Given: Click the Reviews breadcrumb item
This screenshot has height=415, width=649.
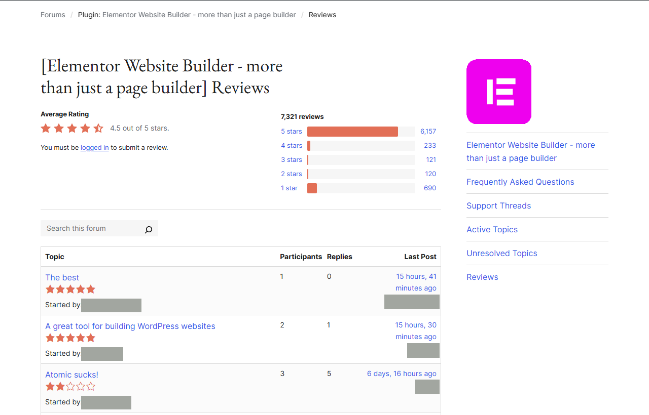Looking at the screenshot, I should click(x=322, y=15).
